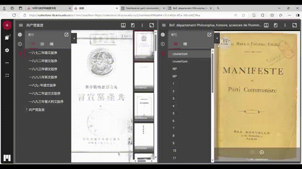Show rights panel in 共产党宣言 window
This screenshot has width=302, height=169.
click(20, 44)
